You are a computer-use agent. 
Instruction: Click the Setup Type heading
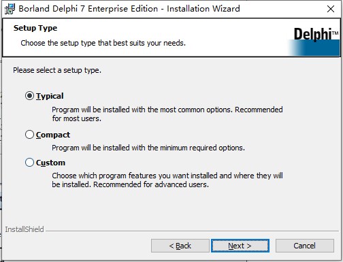35,28
